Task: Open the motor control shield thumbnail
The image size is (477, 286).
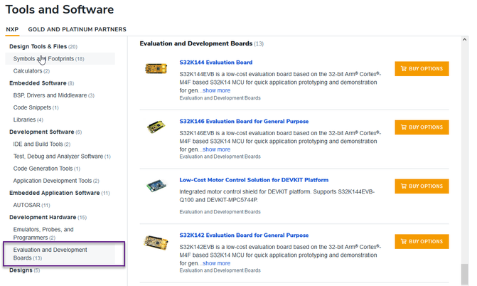Action: point(154,186)
